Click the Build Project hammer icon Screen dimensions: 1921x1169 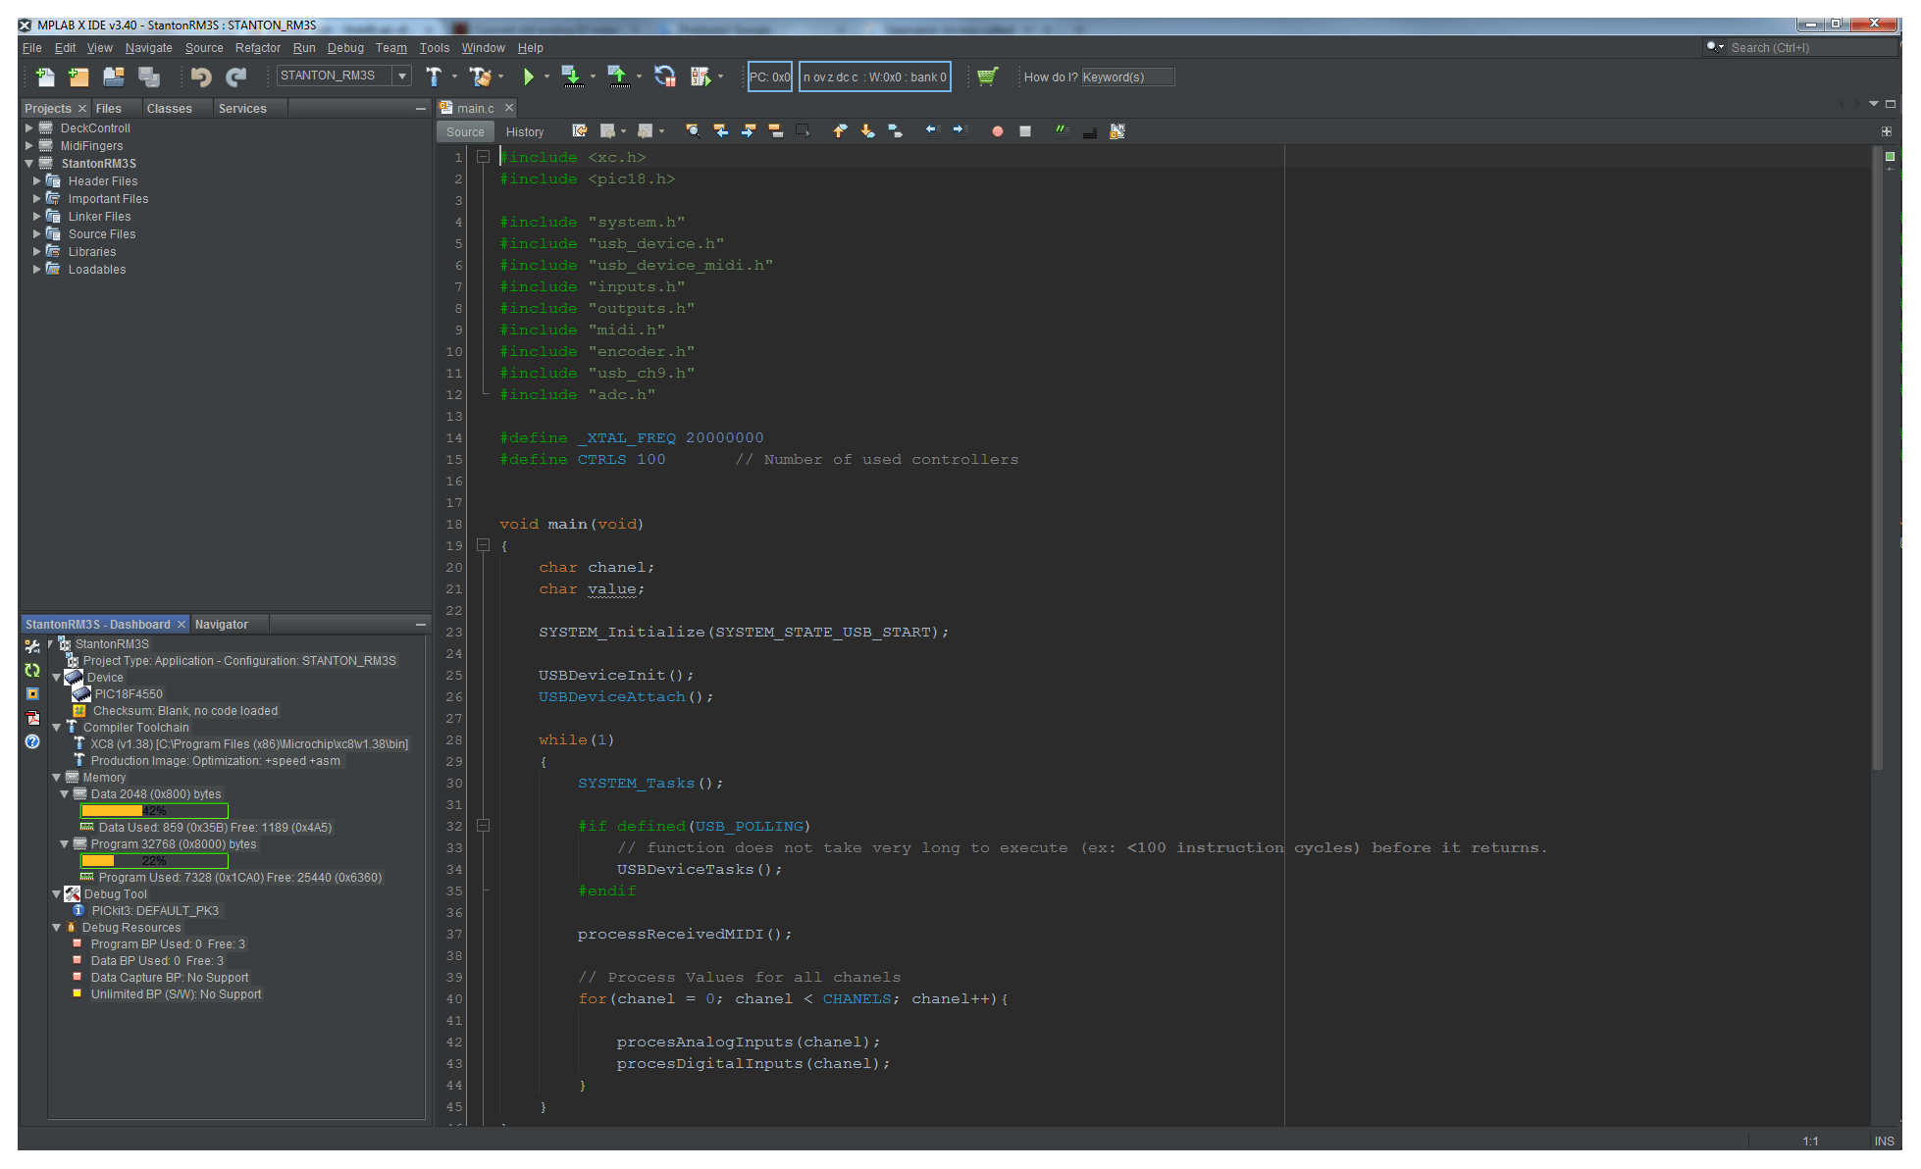434,76
